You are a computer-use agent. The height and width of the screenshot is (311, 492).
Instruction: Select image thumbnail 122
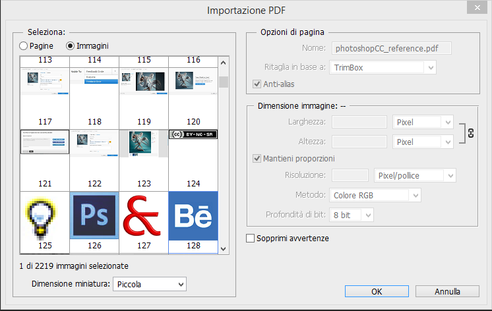point(94,161)
